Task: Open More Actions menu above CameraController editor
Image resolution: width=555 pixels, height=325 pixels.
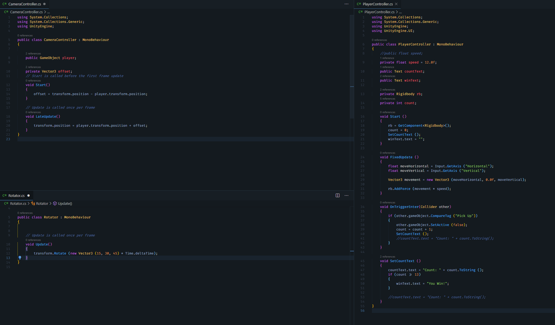Action: [x=346, y=4]
